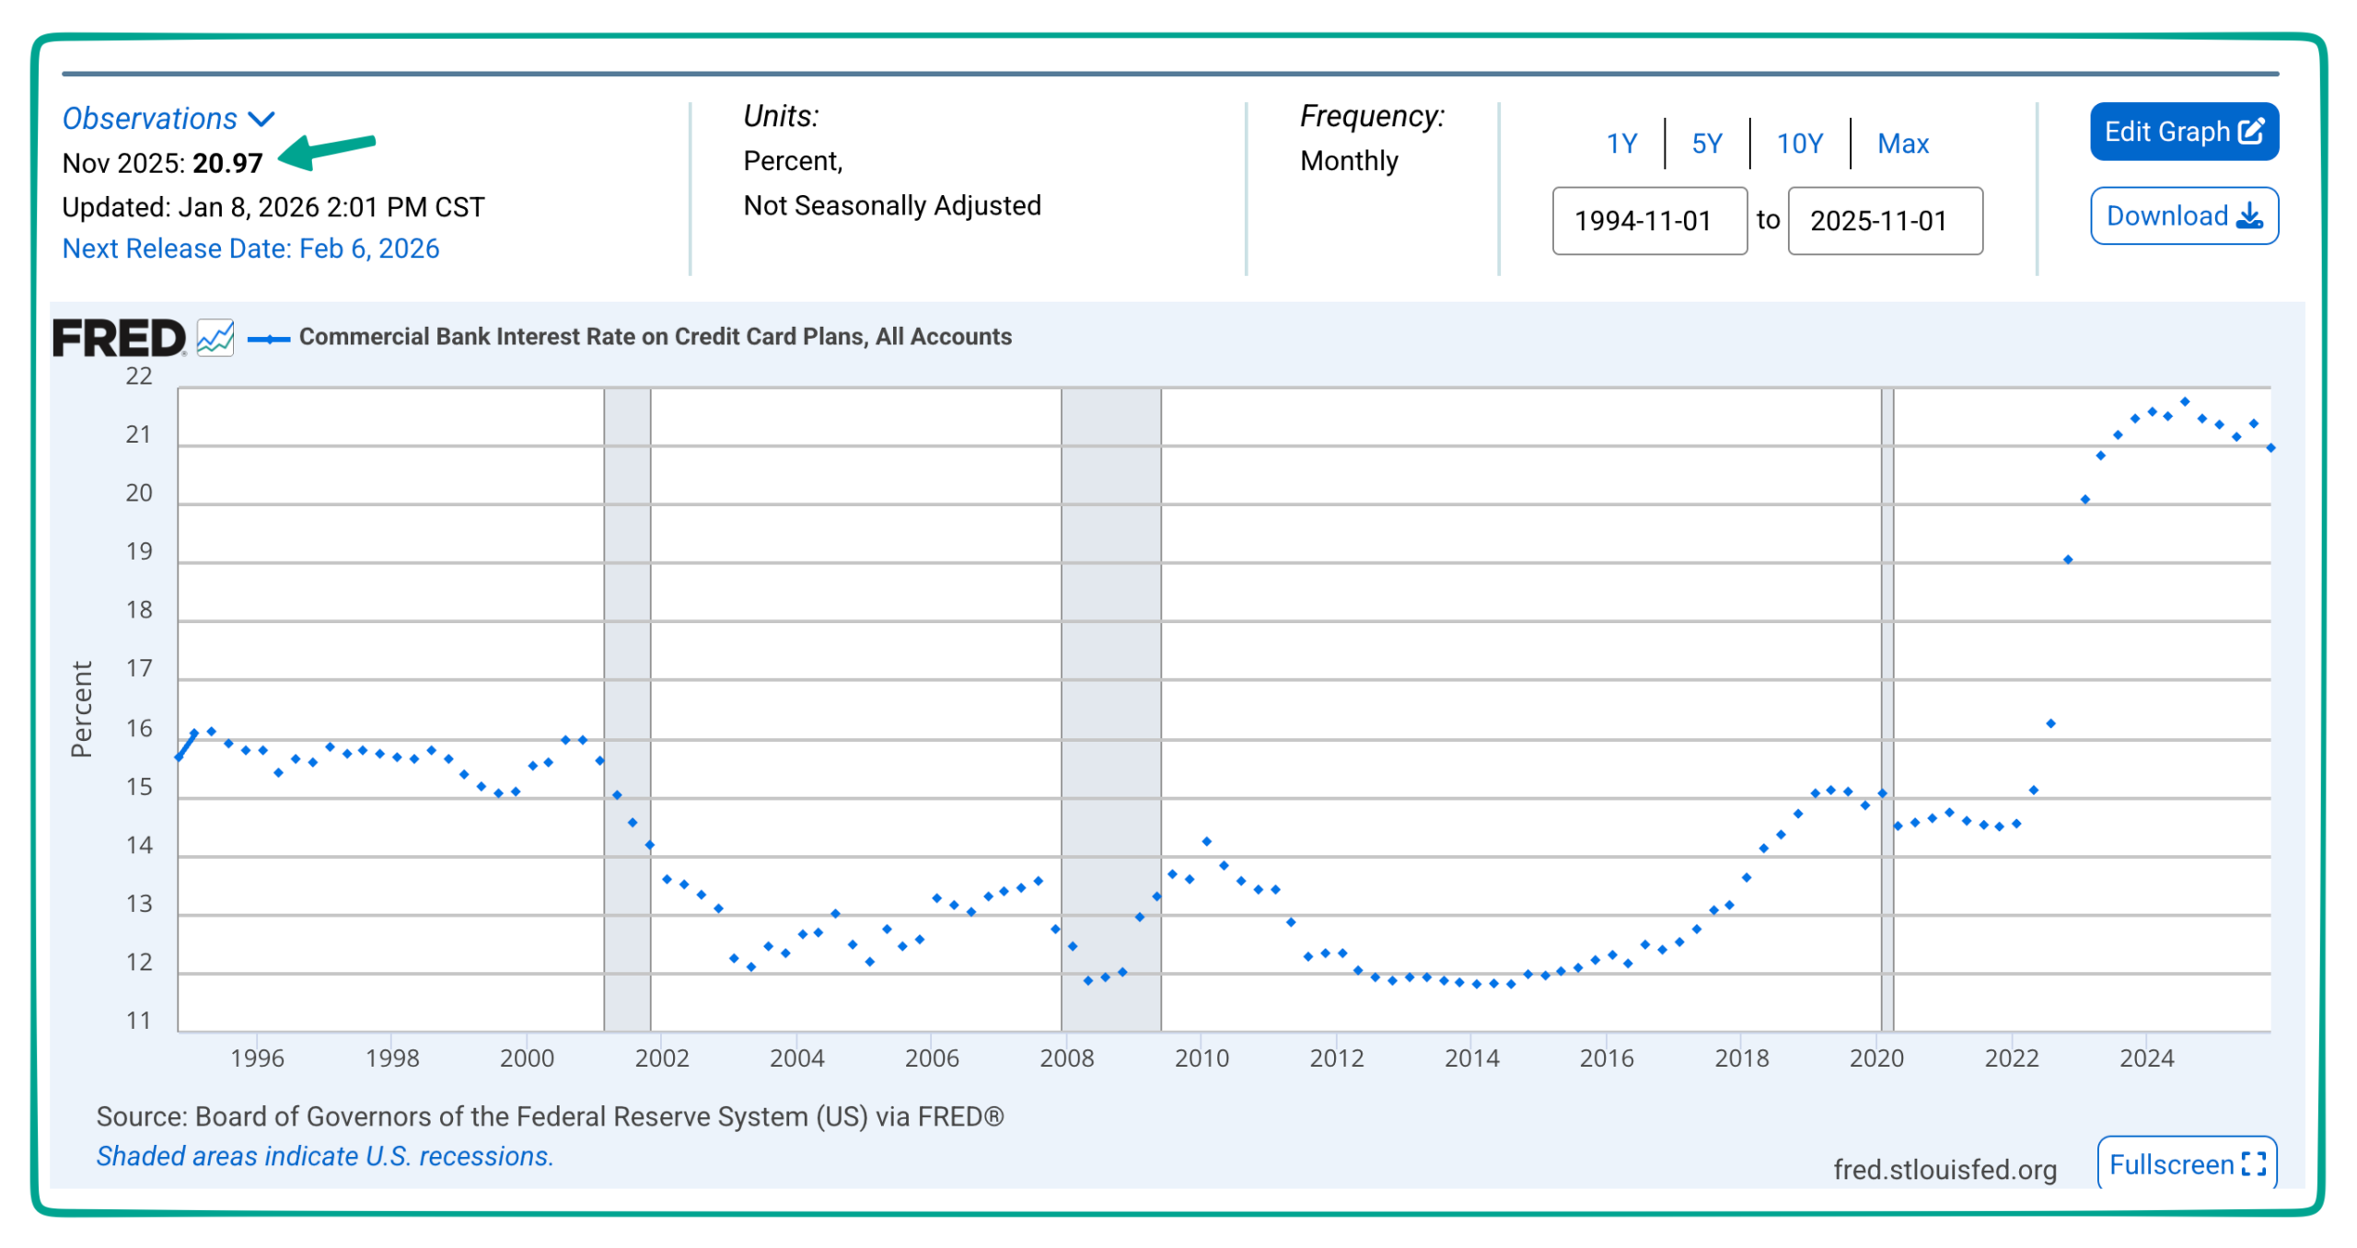Click the start date field showing 1994-11-01

point(1650,220)
